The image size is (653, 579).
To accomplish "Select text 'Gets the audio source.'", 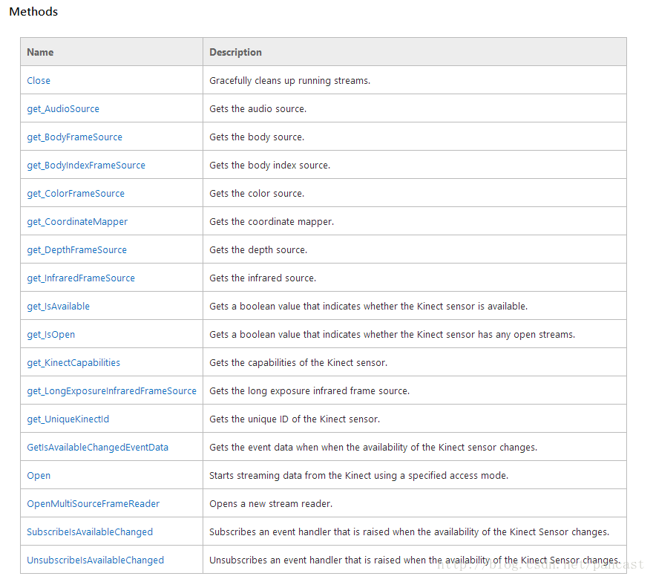I will coord(257,108).
